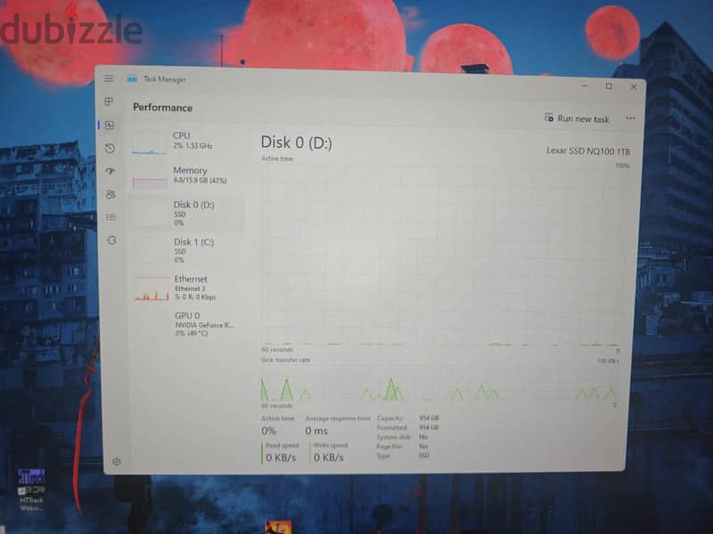Click the Type "SSD" value in details
The width and height of the screenshot is (713, 534).
[x=424, y=456]
